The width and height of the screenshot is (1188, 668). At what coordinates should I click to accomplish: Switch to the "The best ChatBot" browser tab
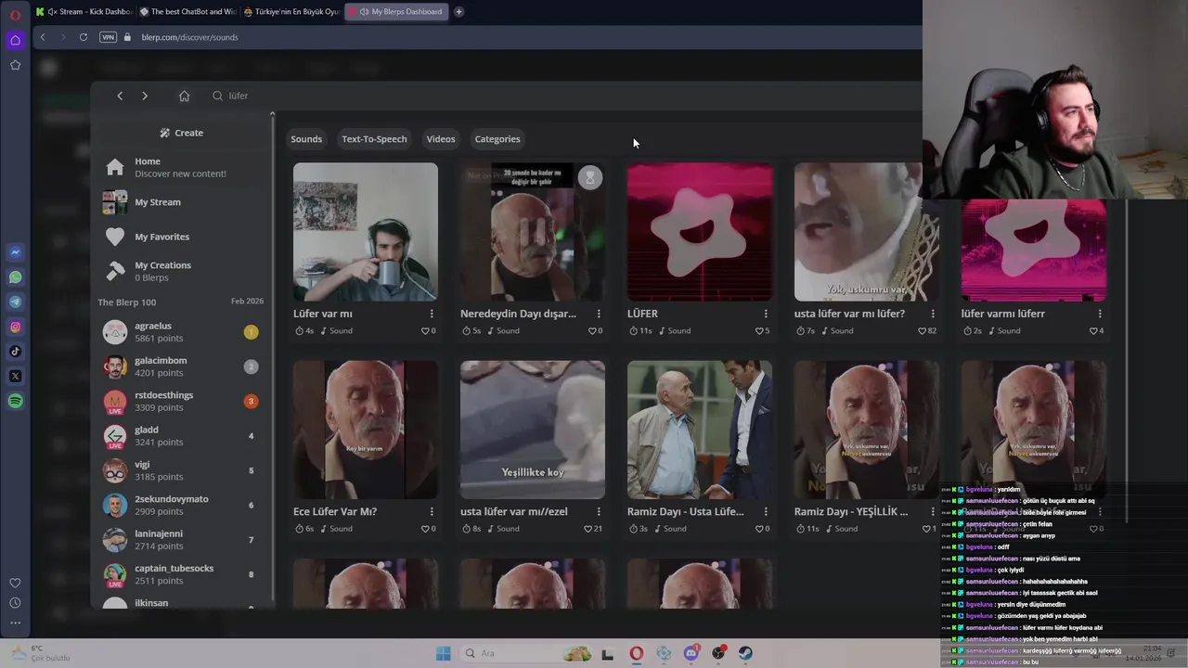(187, 12)
